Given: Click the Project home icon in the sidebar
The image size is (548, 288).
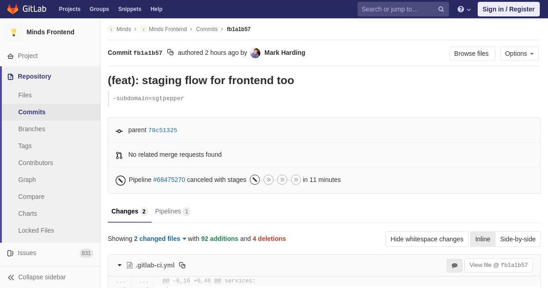Looking at the screenshot, I should pyautogui.click(x=11, y=56).
